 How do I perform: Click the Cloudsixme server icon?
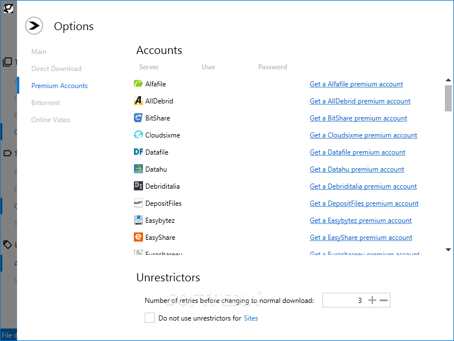click(x=138, y=135)
